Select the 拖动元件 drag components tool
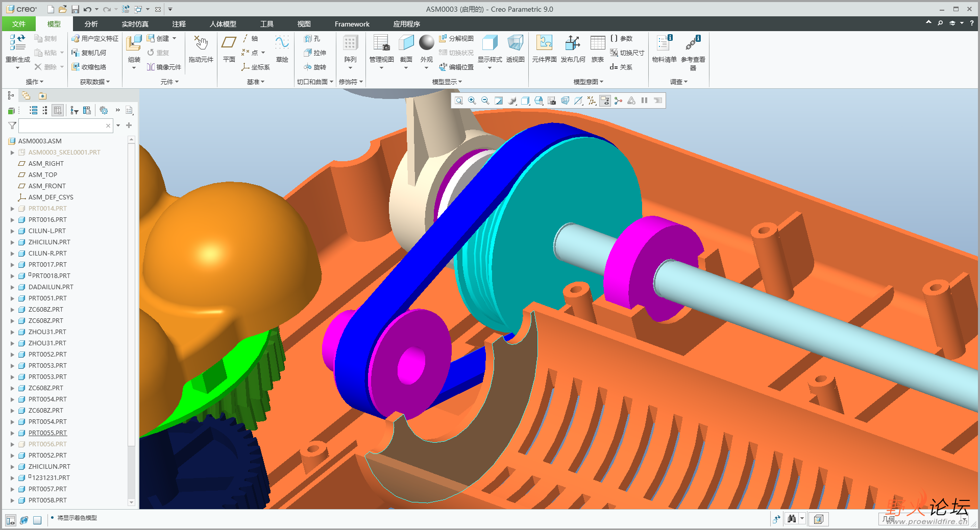980x530 pixels. pos(201,43)
